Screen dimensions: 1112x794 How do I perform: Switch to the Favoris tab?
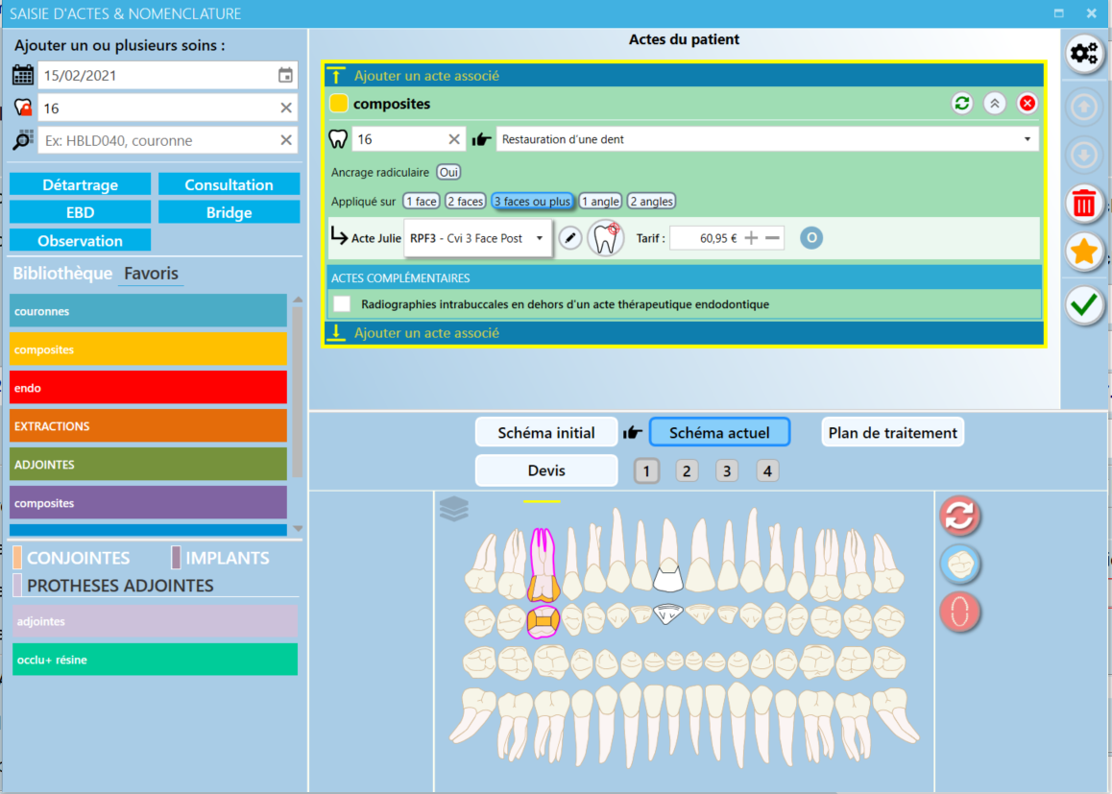[151, 274]
